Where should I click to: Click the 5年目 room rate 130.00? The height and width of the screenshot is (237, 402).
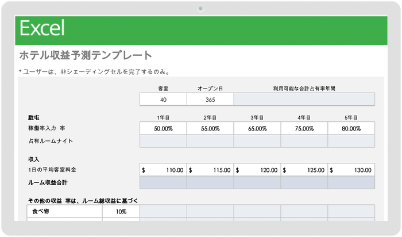[x=351, y=170]
